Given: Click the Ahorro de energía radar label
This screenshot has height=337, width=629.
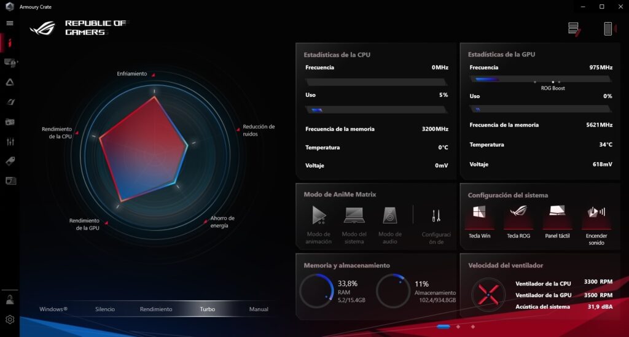Looking at the screenshot, I should [x=222, y=222].
